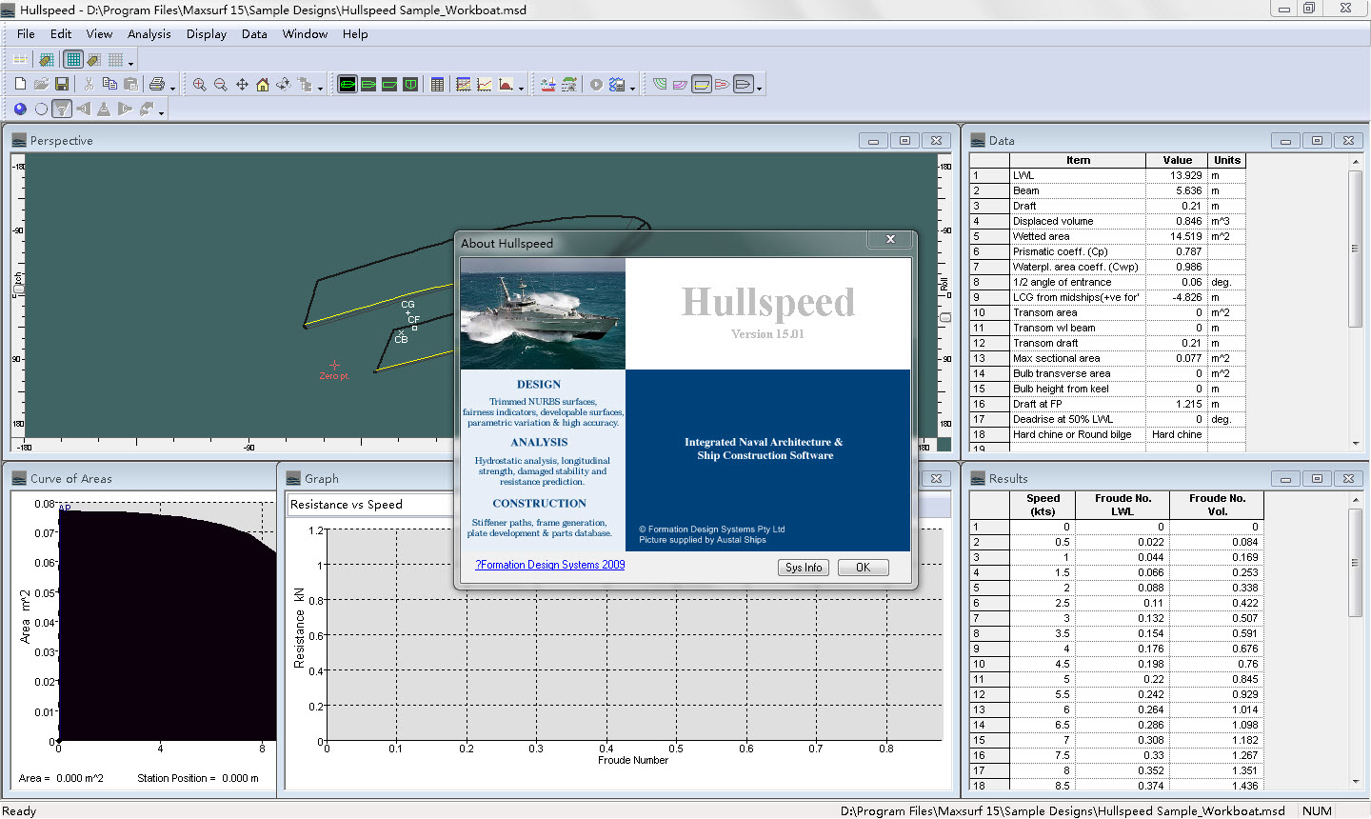Screen dimensions: 1371x819
Task: Click the Data window vertical scrollbar thumb
Action: [x=1355, y=250]
